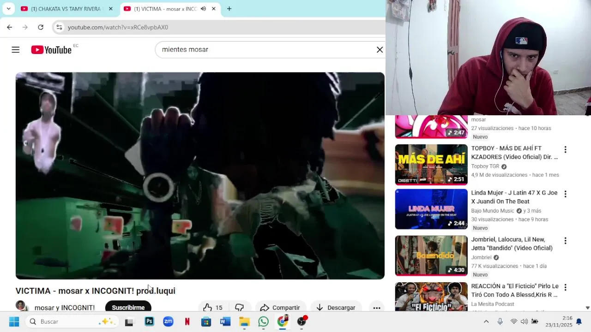Go back in browser history
591x332 pixels.
(10, 27)
